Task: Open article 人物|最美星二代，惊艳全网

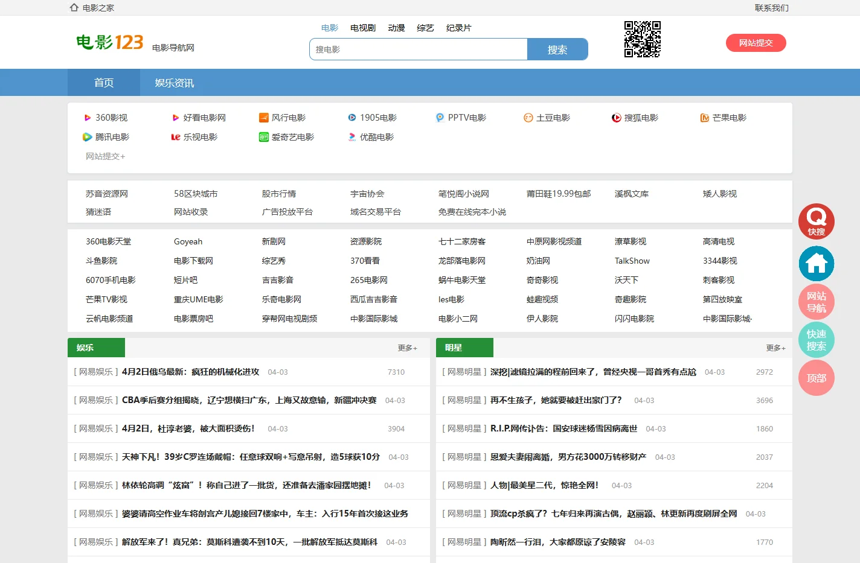Action: pos(544,485)
